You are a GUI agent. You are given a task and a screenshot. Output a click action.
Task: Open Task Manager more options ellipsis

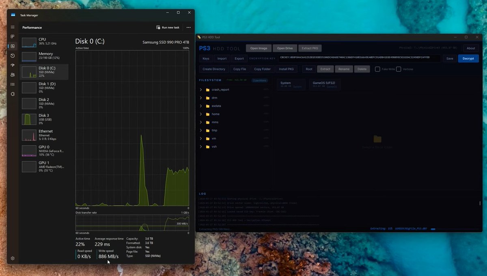click(x=188, y=28)
